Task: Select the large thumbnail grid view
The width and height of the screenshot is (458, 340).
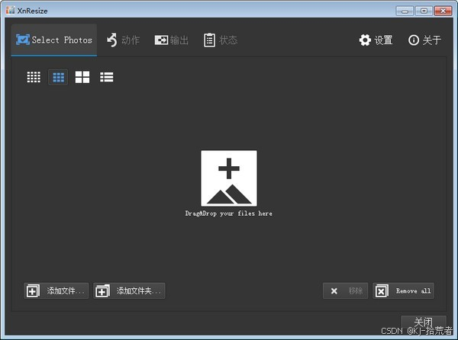Action: tap(82, 77)
